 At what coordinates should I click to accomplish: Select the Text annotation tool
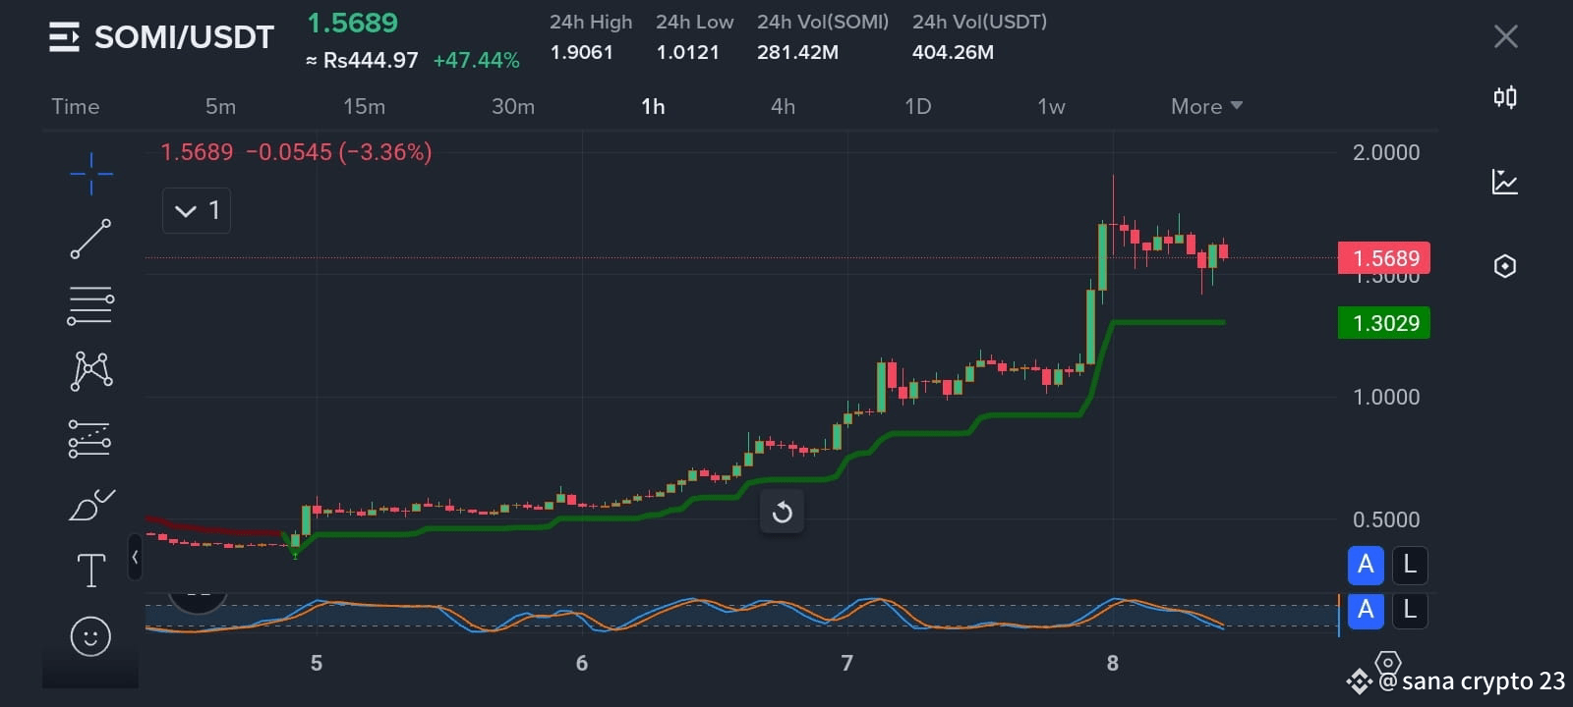(x=91, y=570)
